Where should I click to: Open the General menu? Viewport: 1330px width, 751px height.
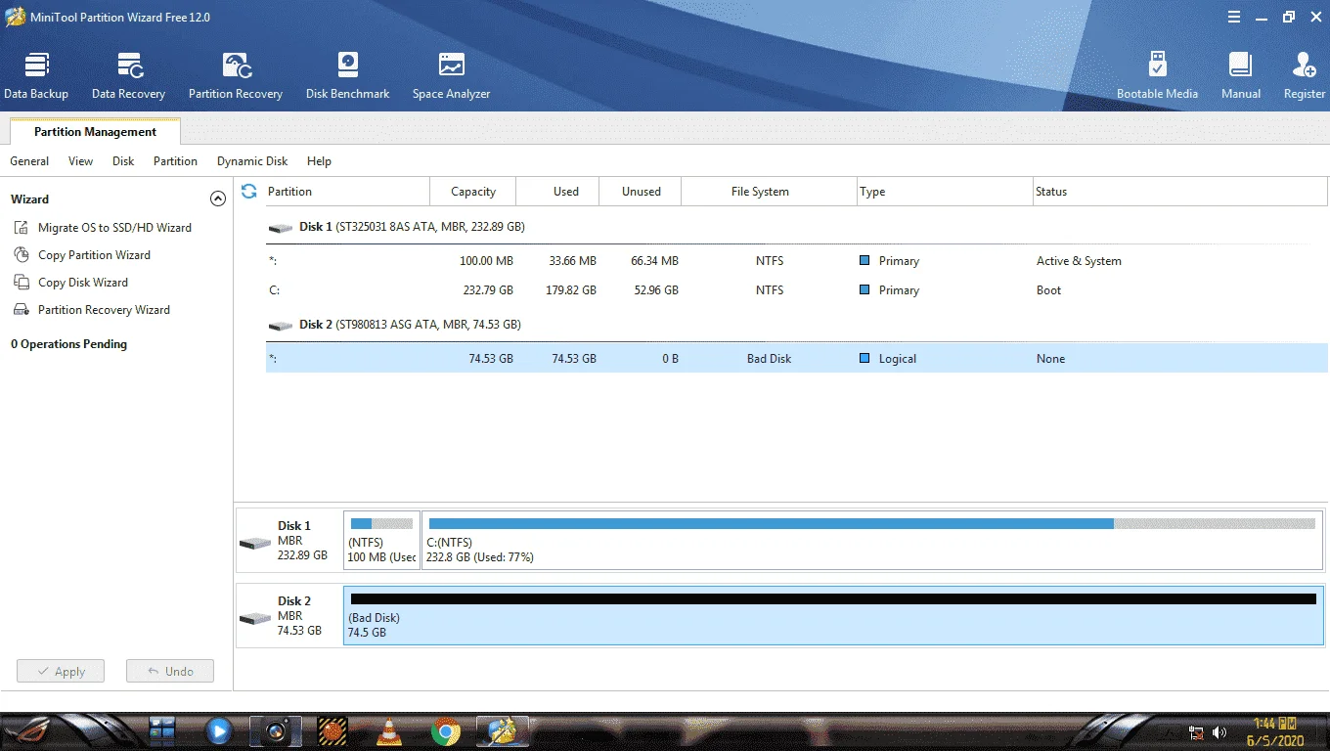point(29,161)
